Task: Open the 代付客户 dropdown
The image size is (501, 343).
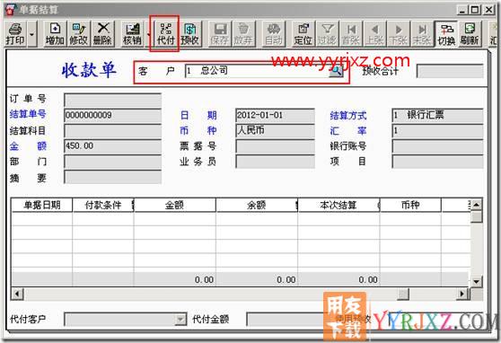Action: pos(180,319)
